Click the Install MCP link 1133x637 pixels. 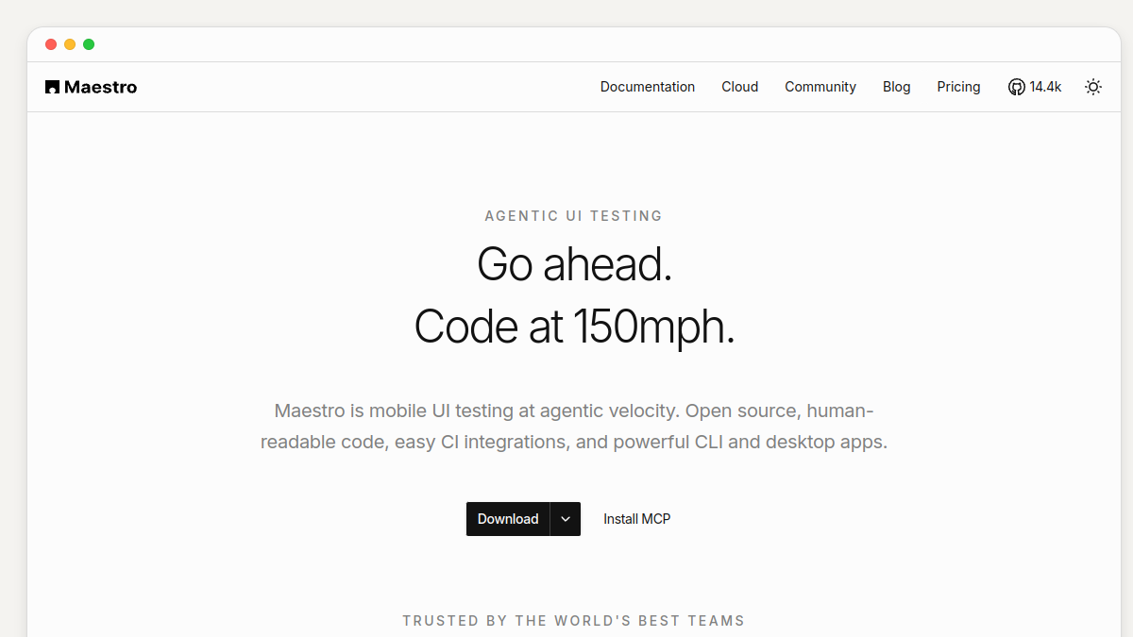(x=637, y=519)
